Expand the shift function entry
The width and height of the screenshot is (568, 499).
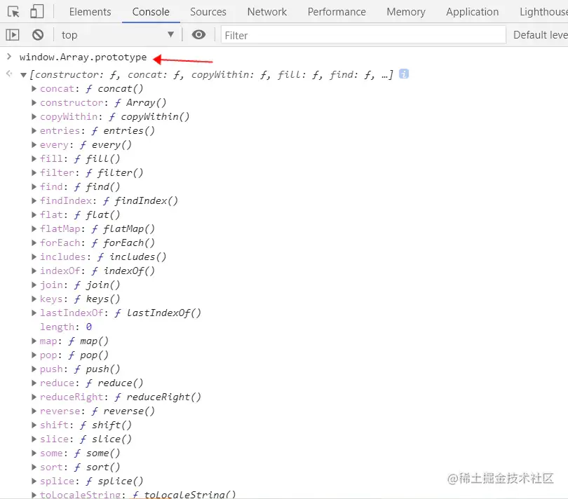click(x=34, y=425)
